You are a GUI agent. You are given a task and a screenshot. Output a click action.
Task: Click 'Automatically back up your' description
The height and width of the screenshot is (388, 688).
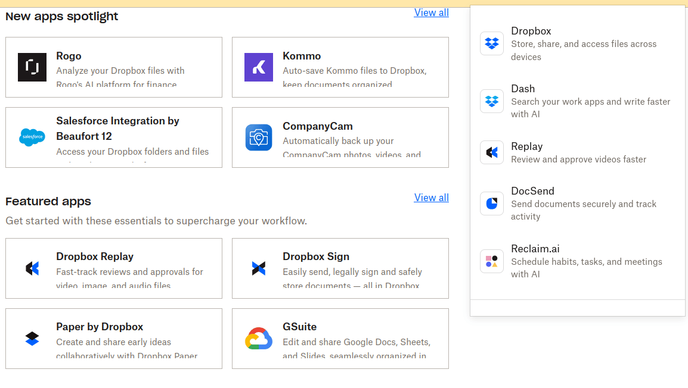point(338,141)
